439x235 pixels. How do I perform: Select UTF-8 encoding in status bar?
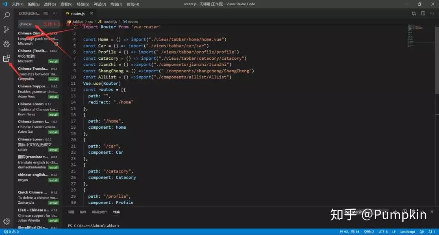[382, 232]
